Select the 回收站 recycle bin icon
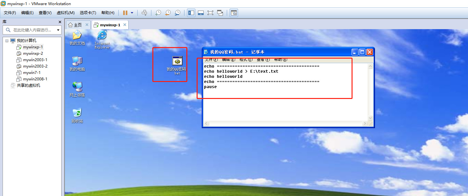The height and width of the screenshot is (196, 468). coord(77,116)
